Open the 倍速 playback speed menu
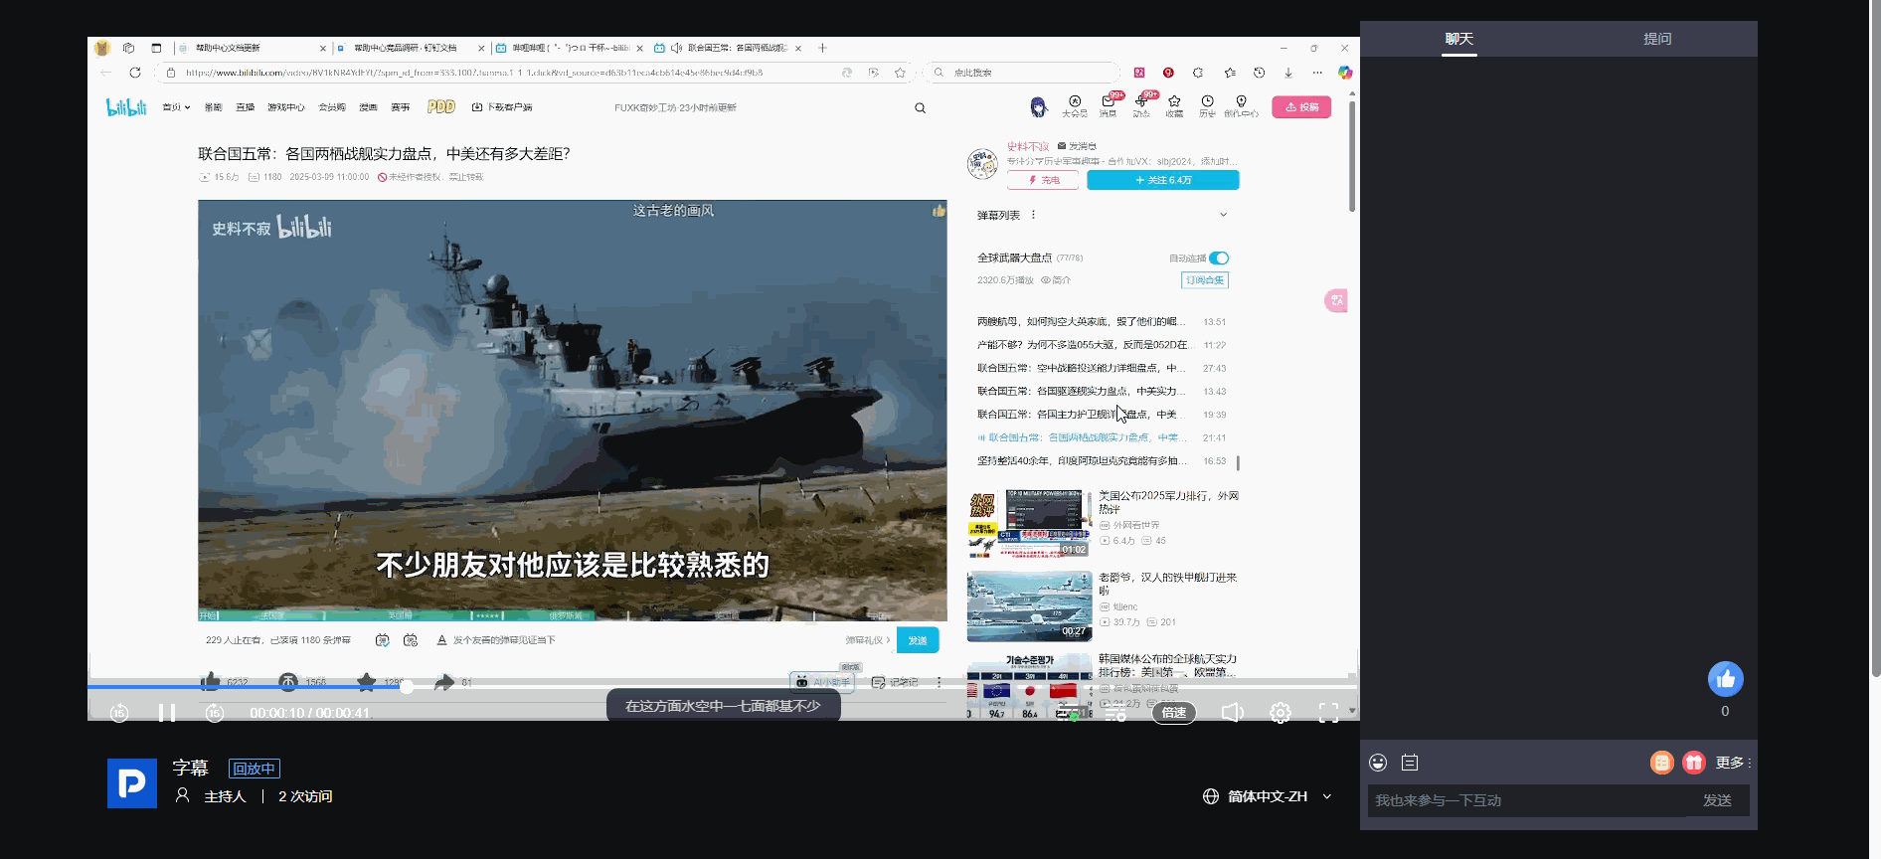Screen dimensions: 1881x859 pos(1174,713)
